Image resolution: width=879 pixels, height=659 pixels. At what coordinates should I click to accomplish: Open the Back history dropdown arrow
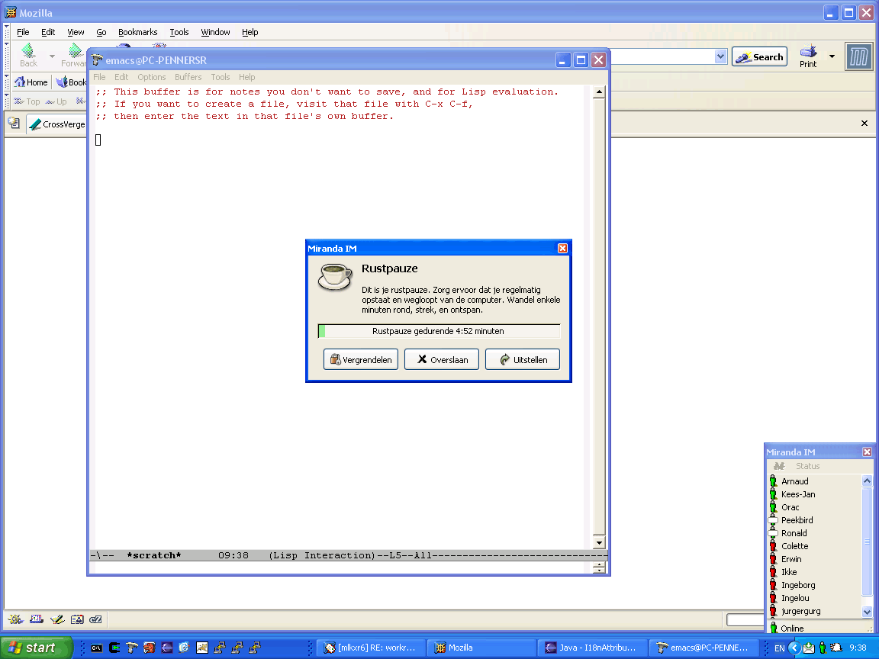pos(52,56)
